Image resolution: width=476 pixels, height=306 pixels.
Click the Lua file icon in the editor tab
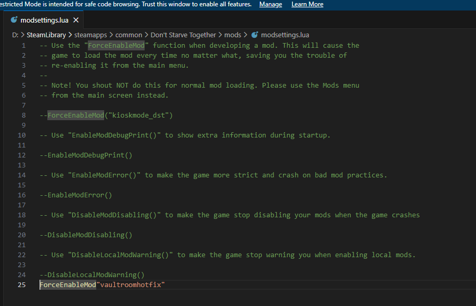tap(14, 20)
